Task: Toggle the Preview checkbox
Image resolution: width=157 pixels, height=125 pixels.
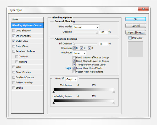Action: (x=130, y=38)
